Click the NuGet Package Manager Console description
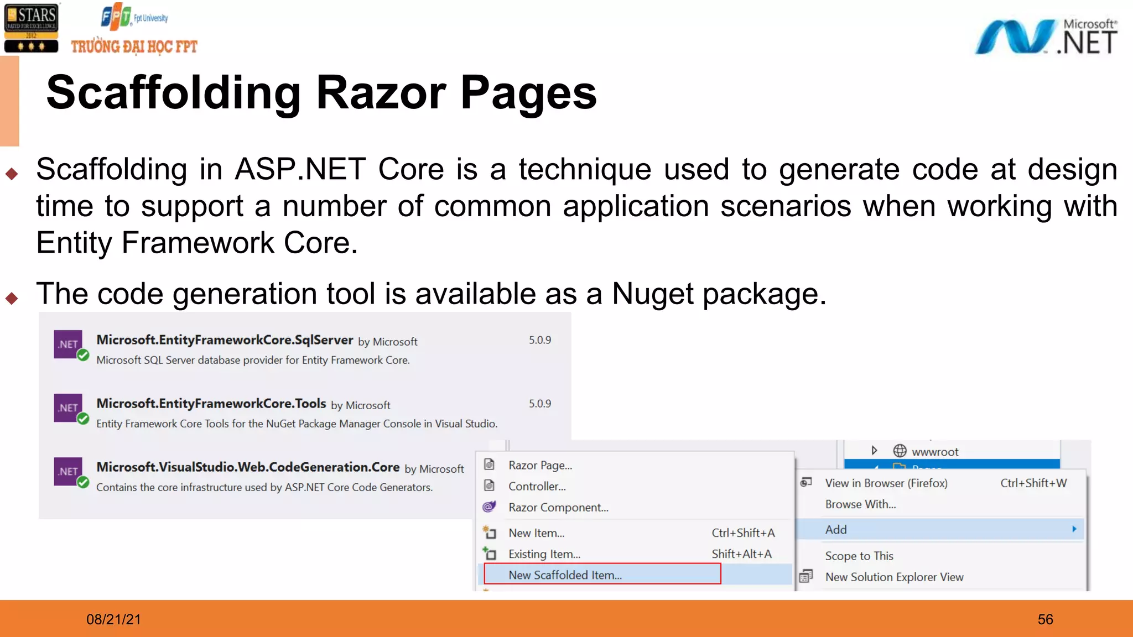 [x=297, y=424]
